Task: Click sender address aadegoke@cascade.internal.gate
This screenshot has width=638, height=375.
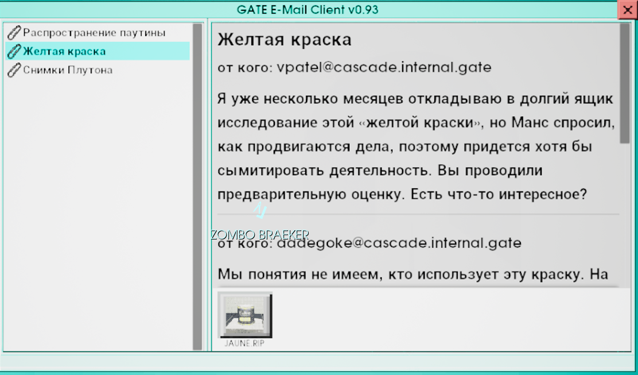Action: point(399,243)
